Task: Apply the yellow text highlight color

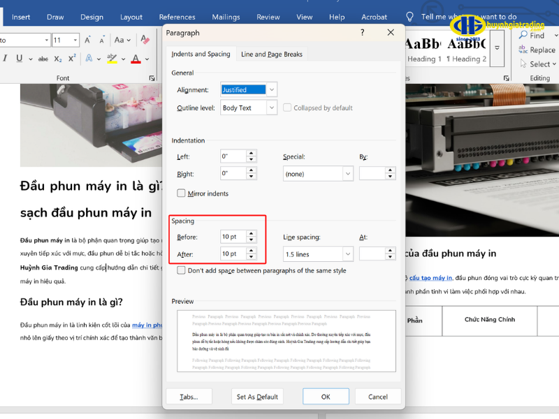Action: [112, 59]
